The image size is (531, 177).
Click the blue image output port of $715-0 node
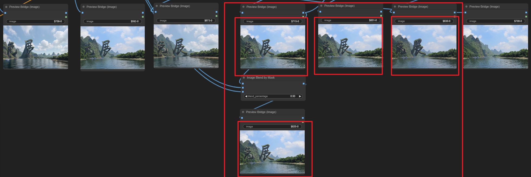click(x=303, y=13)
